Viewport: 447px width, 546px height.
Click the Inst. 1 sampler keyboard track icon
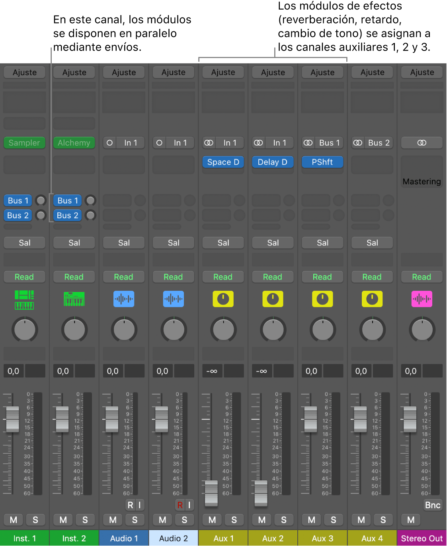coord(24,299)
